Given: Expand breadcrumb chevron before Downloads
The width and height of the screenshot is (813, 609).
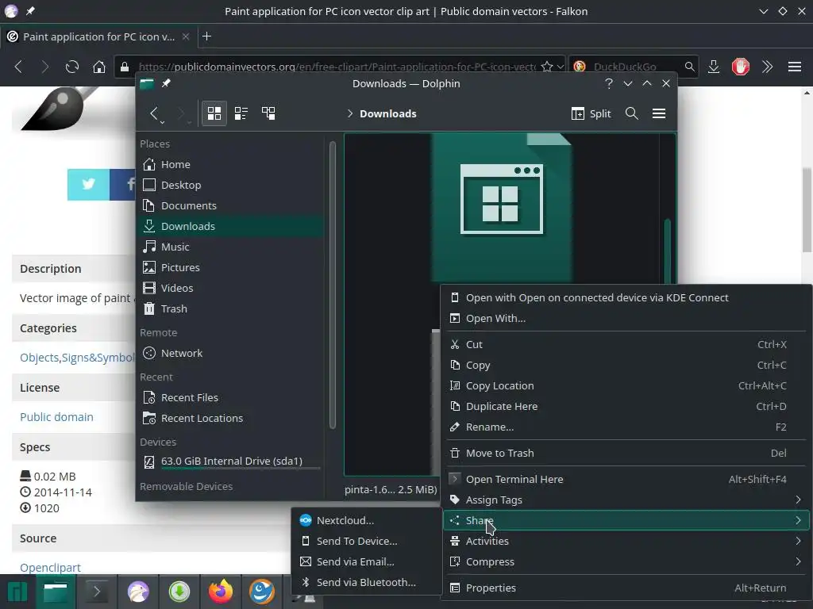Looking at the screenshot, I should pos(350,113).
